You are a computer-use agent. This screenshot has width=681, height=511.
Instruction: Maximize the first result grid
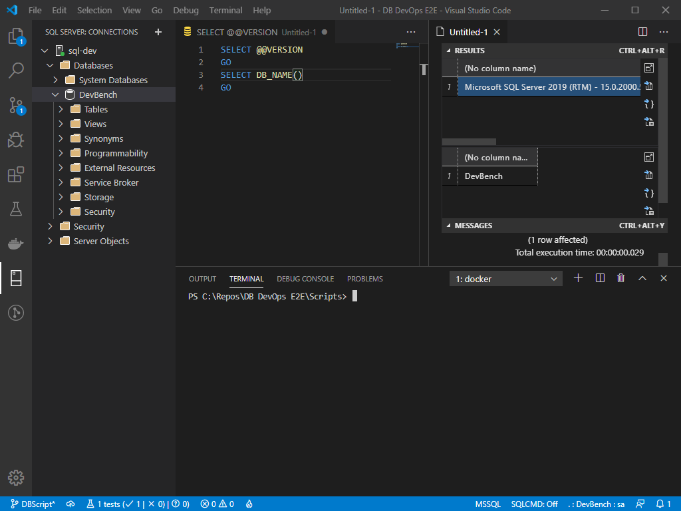tap(649, 68)
